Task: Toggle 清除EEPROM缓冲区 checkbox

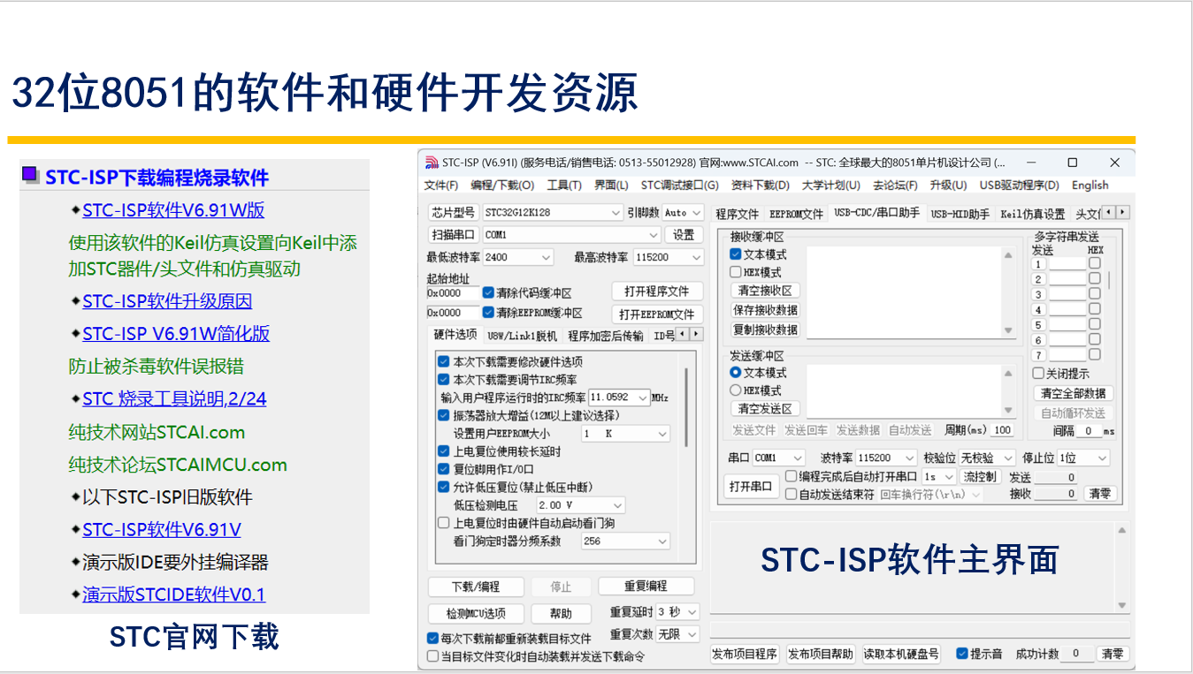Action: 488,313
